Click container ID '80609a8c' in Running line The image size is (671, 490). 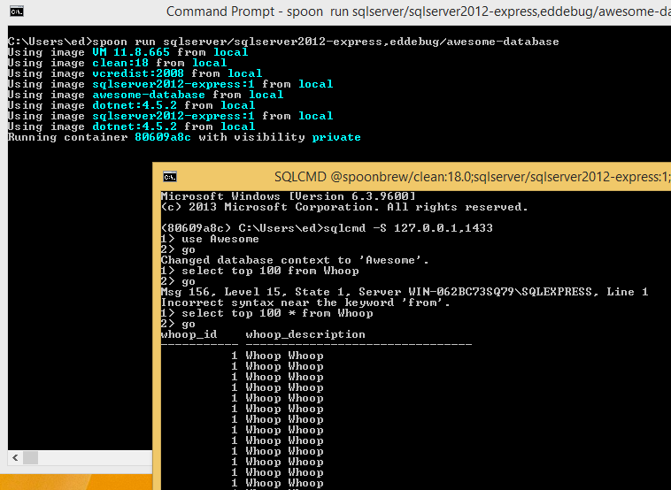[163, 137]
